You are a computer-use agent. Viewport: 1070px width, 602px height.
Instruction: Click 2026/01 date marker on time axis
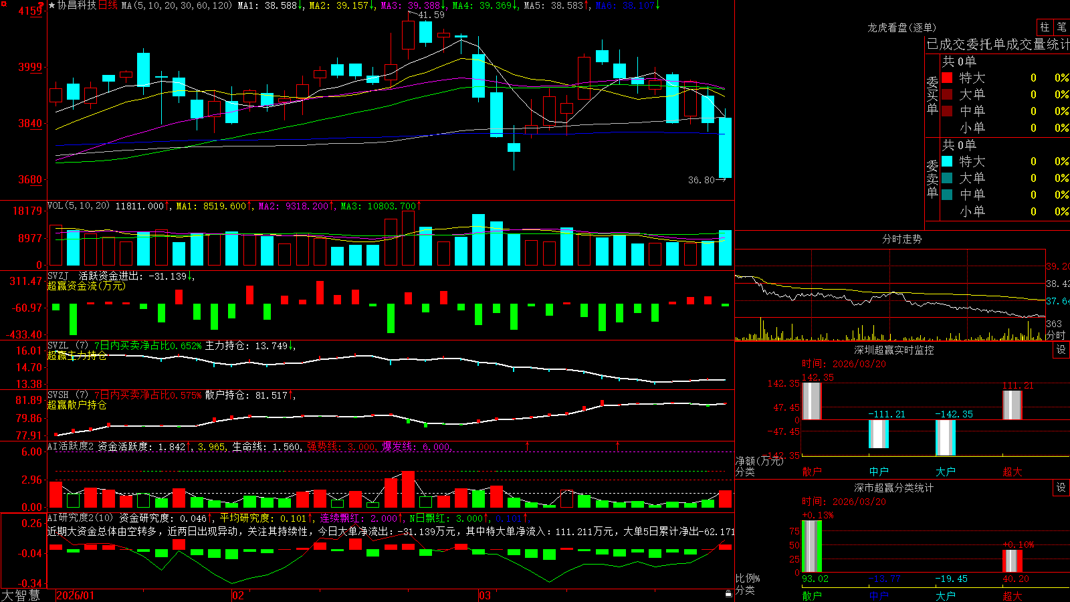click(x=76, y=595)
